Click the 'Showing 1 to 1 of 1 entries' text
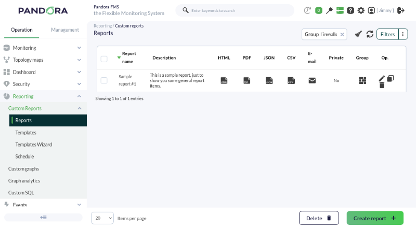Screen dimensions: 416x228 pyautogui.click(x=120, y=98)
